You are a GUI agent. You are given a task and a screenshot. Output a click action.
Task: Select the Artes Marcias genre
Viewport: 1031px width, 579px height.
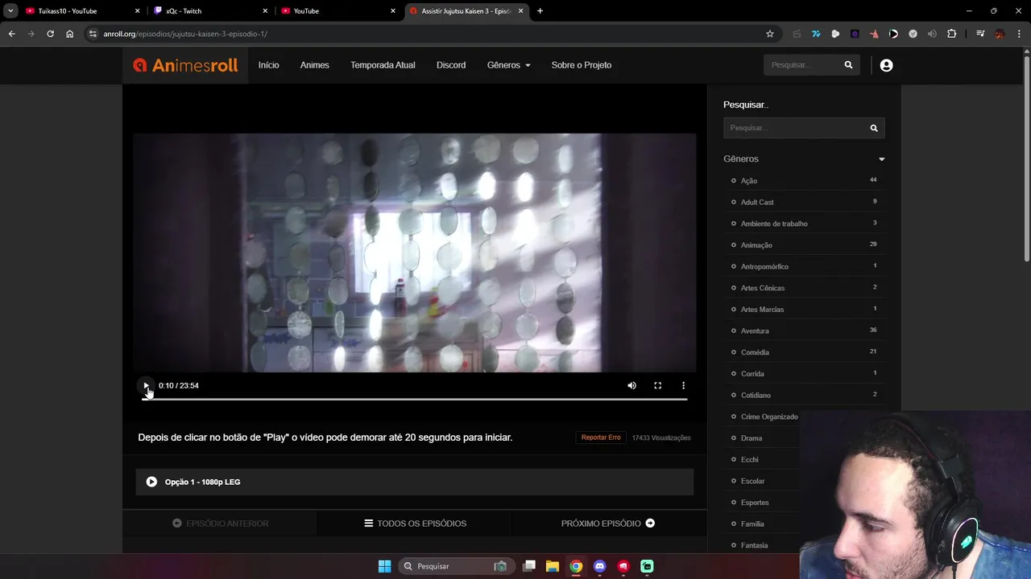tap(762, 310)
